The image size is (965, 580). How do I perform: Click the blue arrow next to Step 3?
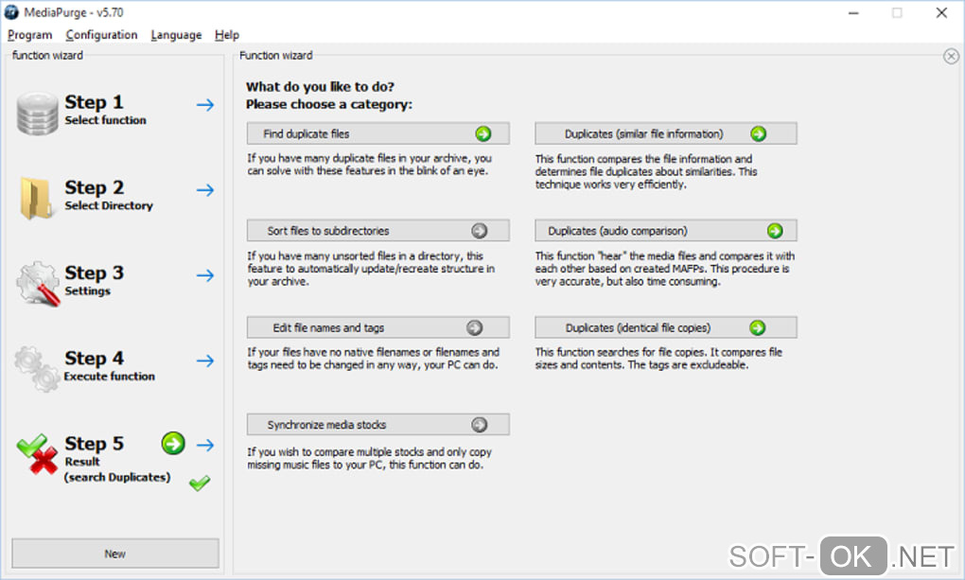pos(205,275)
